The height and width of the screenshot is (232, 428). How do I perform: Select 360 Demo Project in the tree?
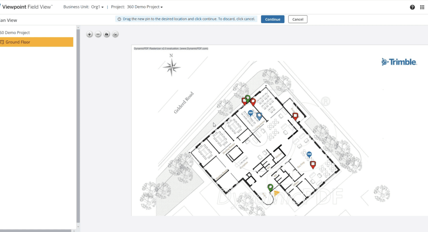coord(15,32)
